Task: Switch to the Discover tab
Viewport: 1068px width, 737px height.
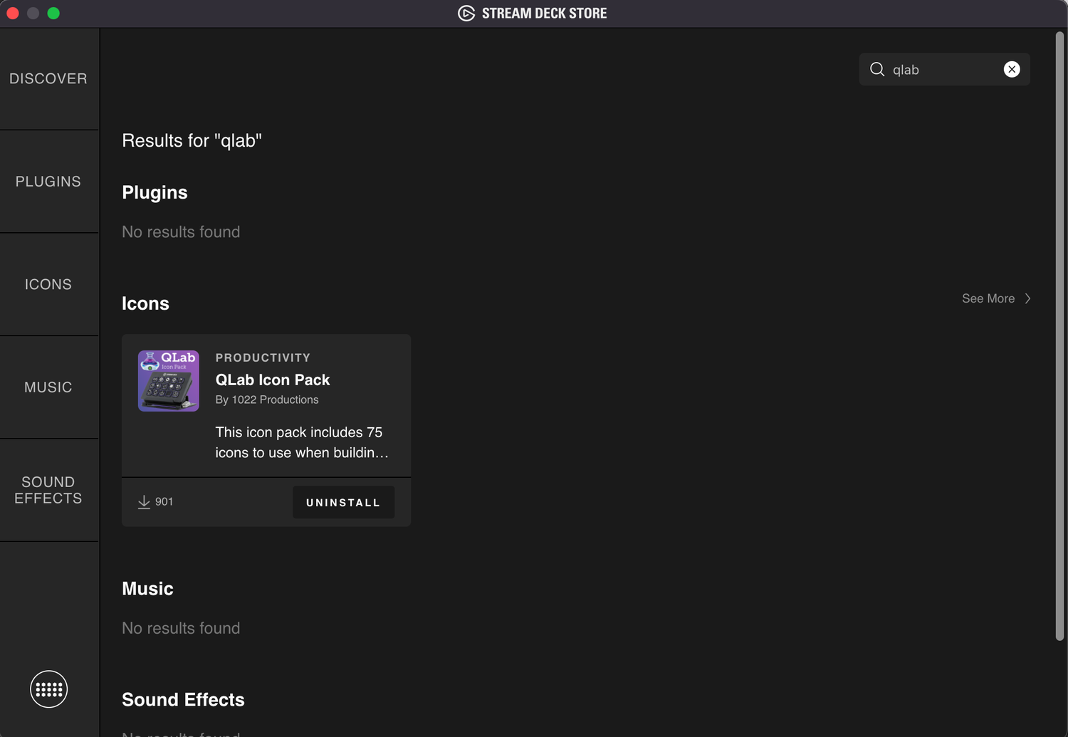Action: (x=48, y=79)
